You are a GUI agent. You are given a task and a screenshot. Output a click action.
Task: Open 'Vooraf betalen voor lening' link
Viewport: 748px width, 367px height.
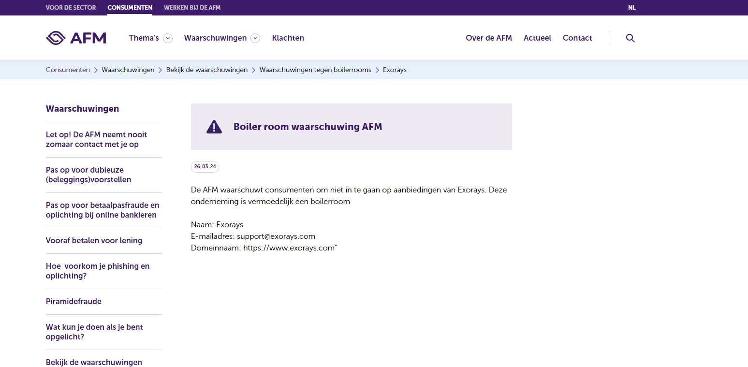(94, 240)
